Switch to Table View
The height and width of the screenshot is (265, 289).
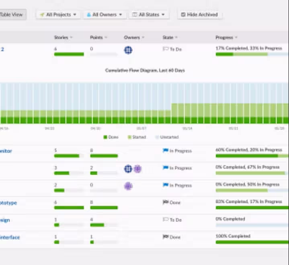(12, 14)
